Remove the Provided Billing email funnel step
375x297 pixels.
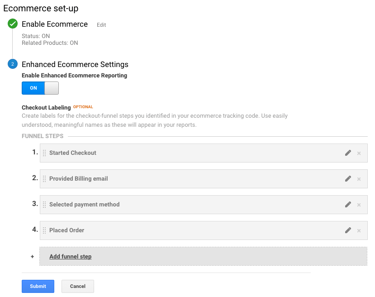(359, 179)
